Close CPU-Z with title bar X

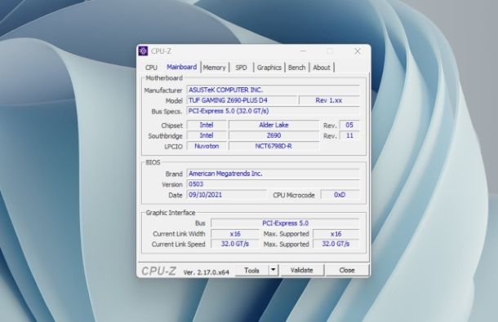click(358, 51)
